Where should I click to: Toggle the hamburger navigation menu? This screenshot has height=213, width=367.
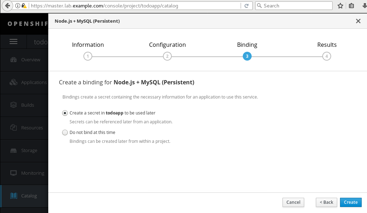pyautogui.click(x=13, y=41)
